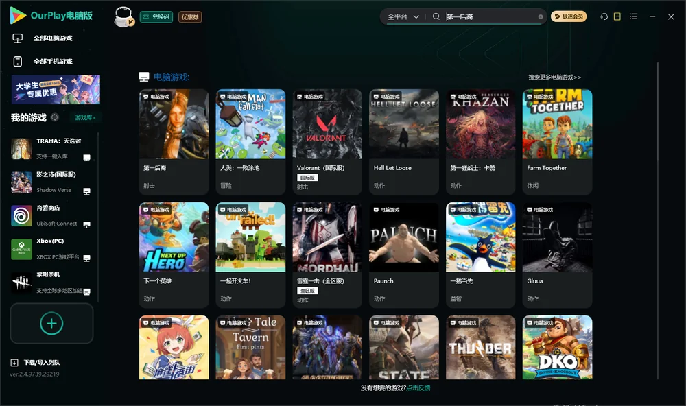The image size is (686, 406).
Task: Open the Paunch game card
Action: (x=404, y=255)
